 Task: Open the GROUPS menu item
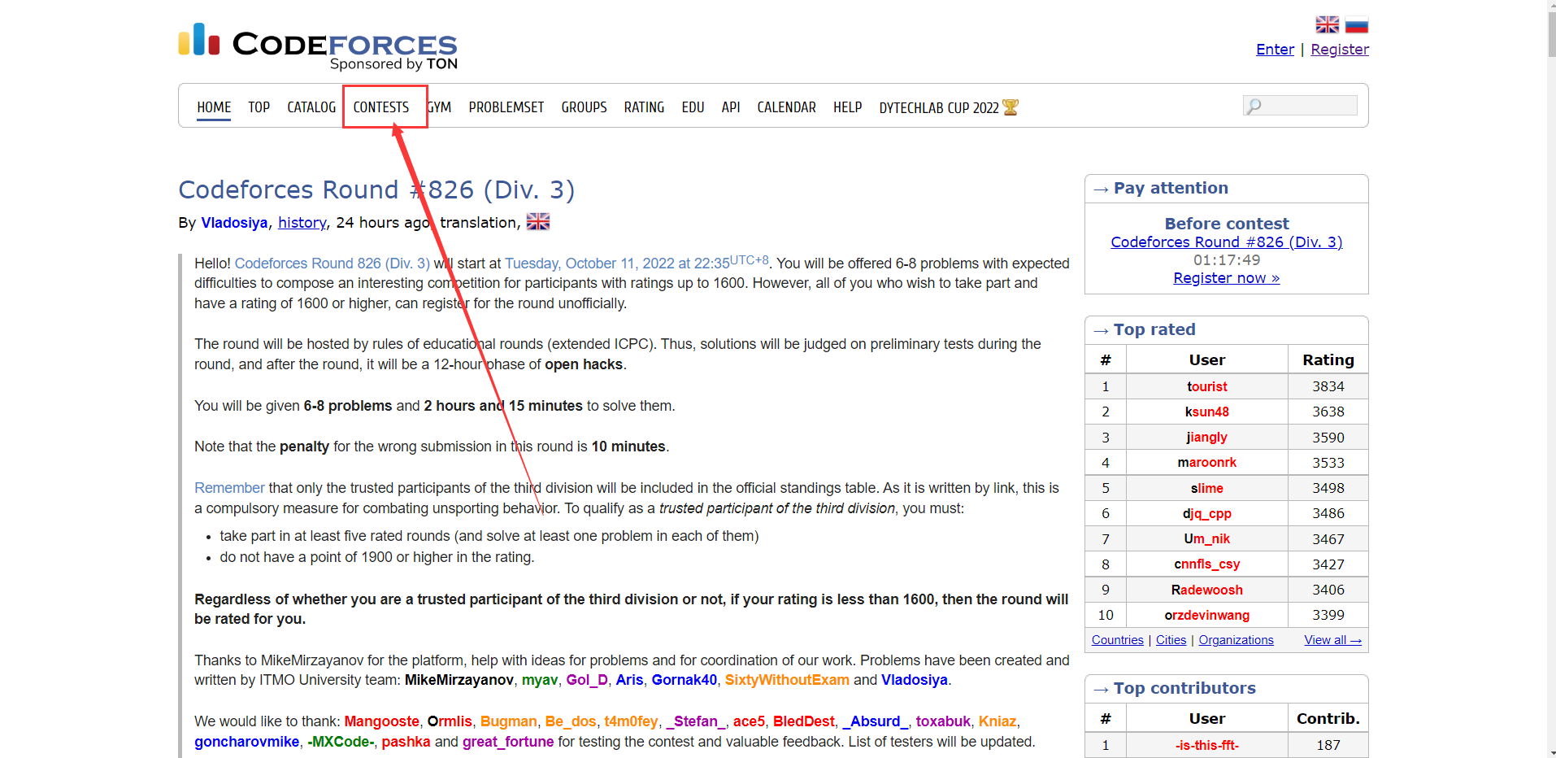tap(584, 107)
